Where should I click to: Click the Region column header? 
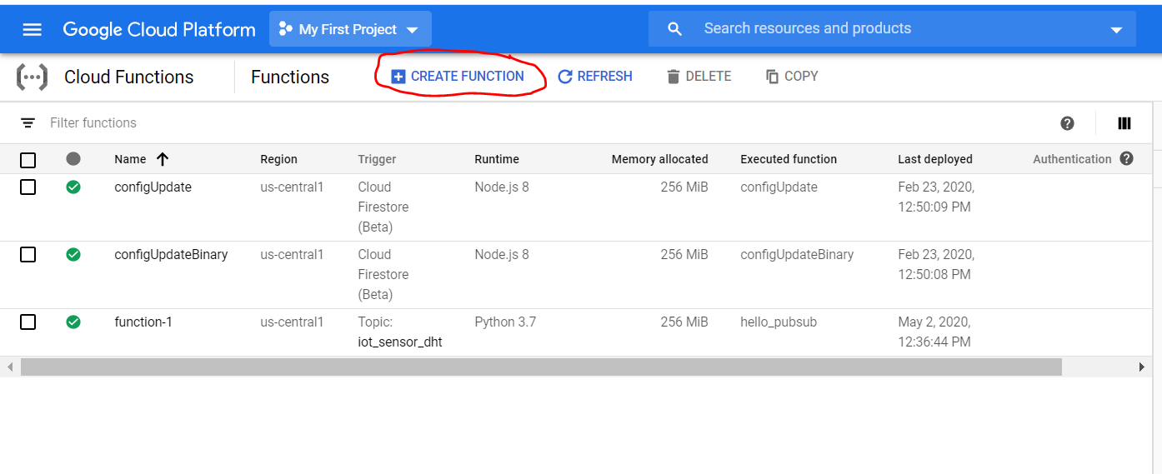point(278,159)
